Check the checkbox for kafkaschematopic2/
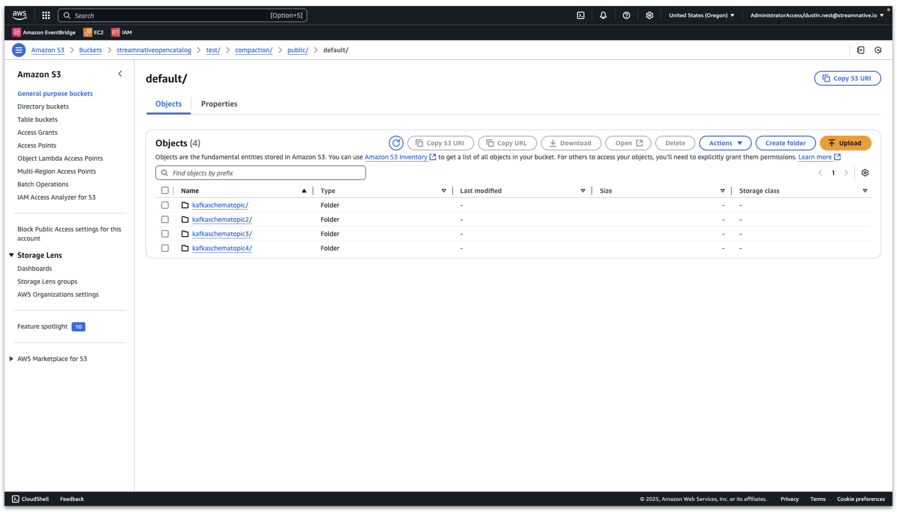 pos(165,219)
